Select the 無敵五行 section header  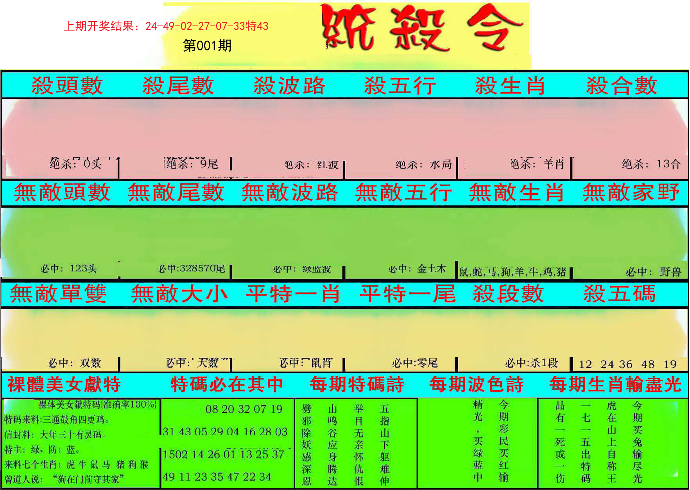click(x=403, y=193)
